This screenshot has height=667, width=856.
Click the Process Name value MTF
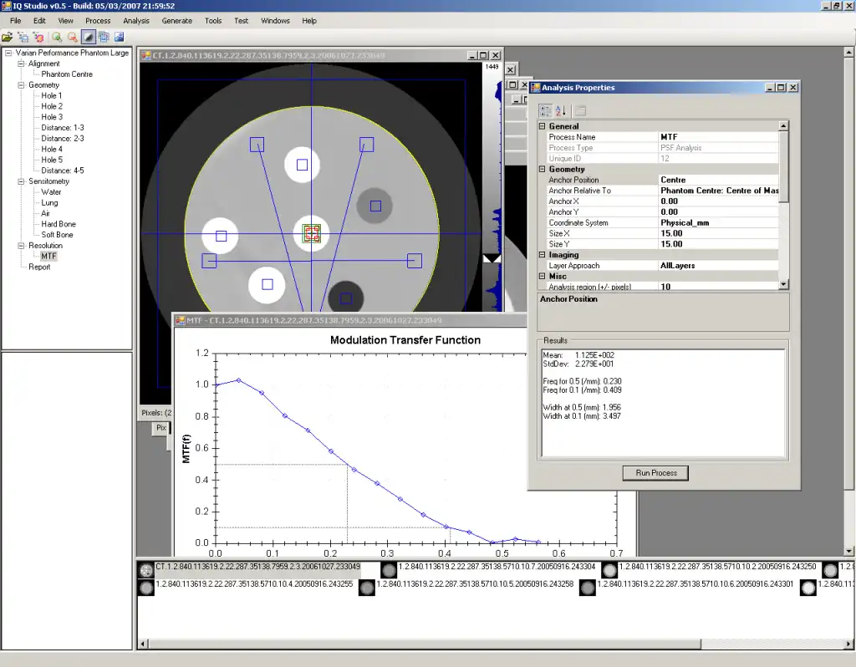[x=719, y=137]
